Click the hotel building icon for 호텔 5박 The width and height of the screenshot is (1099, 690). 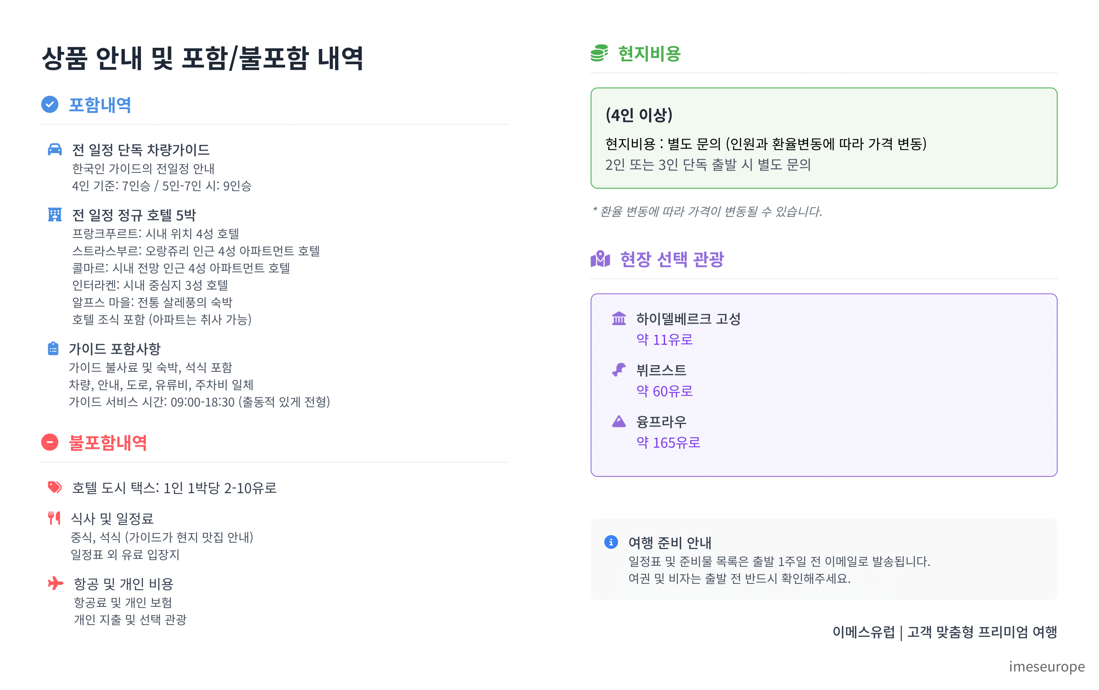(x=55, y=214)
